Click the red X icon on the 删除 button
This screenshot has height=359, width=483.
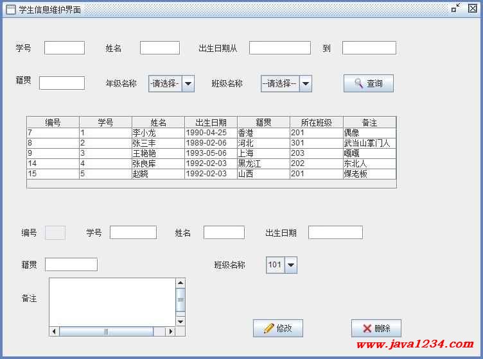pos(367,328)
